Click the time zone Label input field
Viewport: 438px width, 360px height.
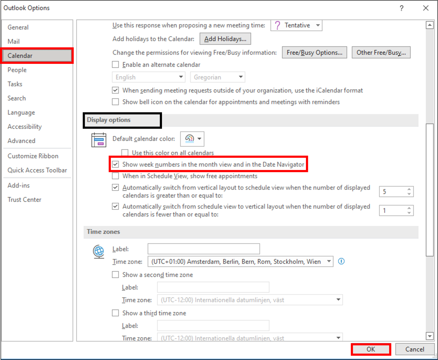(203, 248)
